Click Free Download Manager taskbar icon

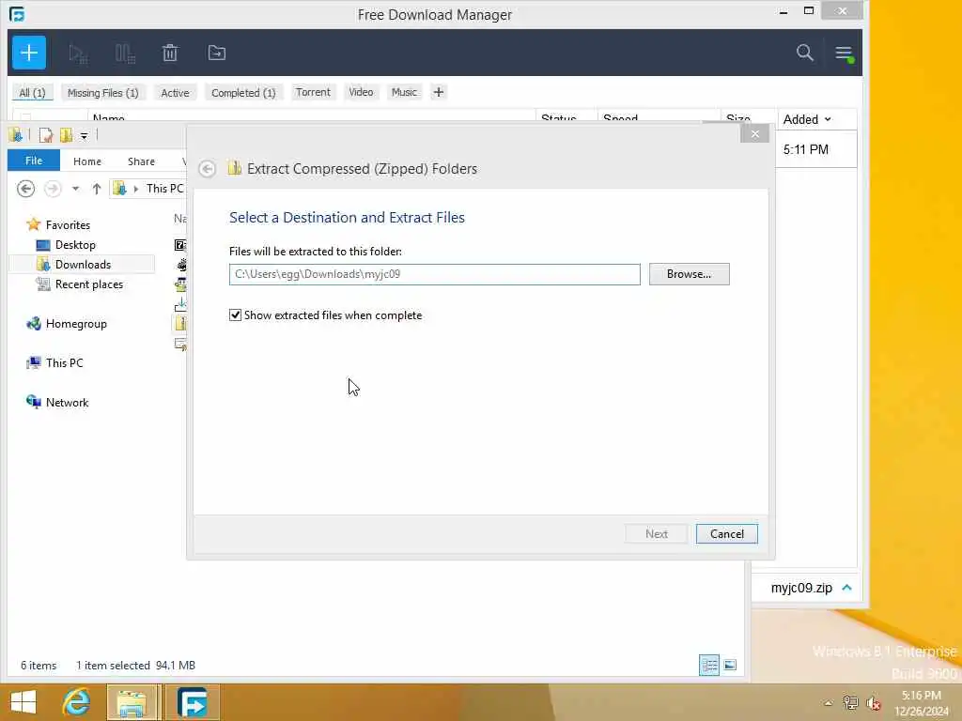tap(192, 702)
